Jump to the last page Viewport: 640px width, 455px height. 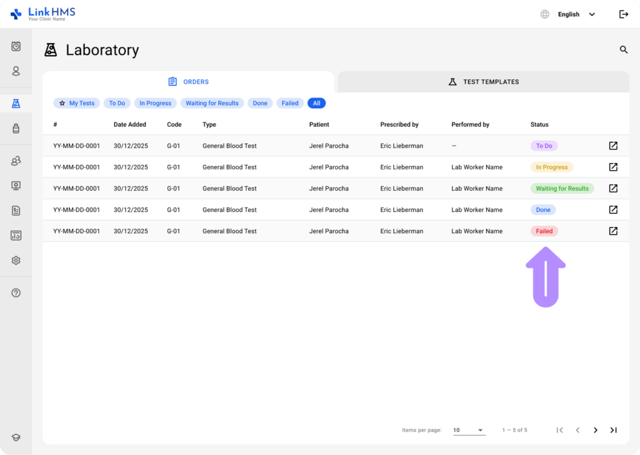coord(614,430)
